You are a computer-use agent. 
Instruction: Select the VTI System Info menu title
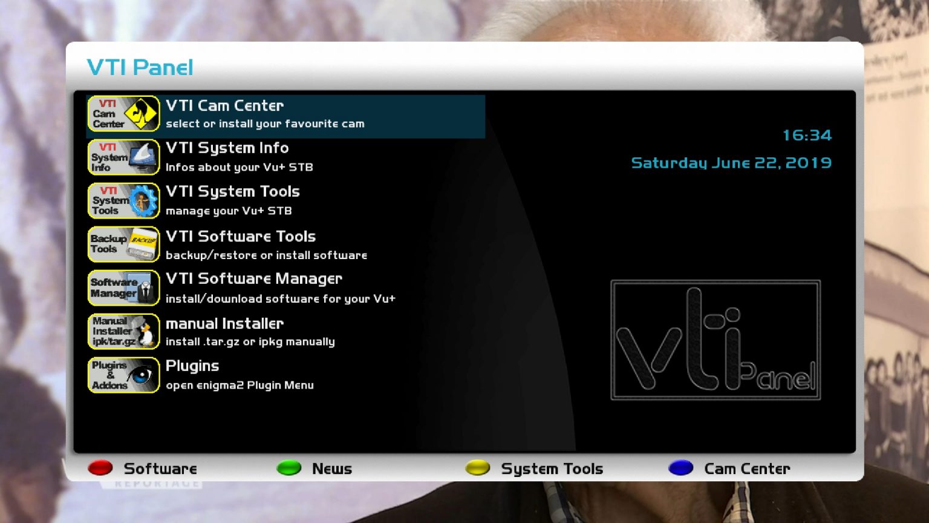[227, 148]
